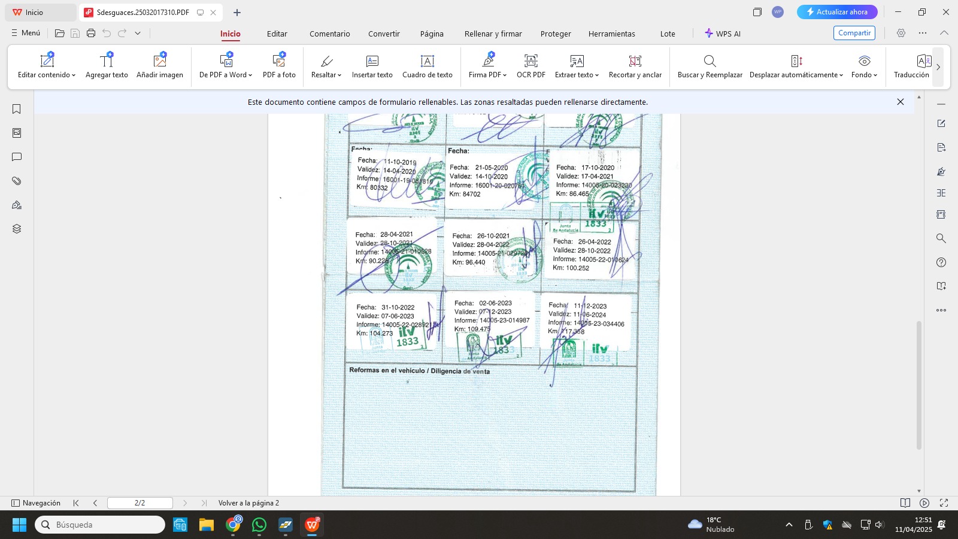Select the Agregar texto tool

point(107,65)
